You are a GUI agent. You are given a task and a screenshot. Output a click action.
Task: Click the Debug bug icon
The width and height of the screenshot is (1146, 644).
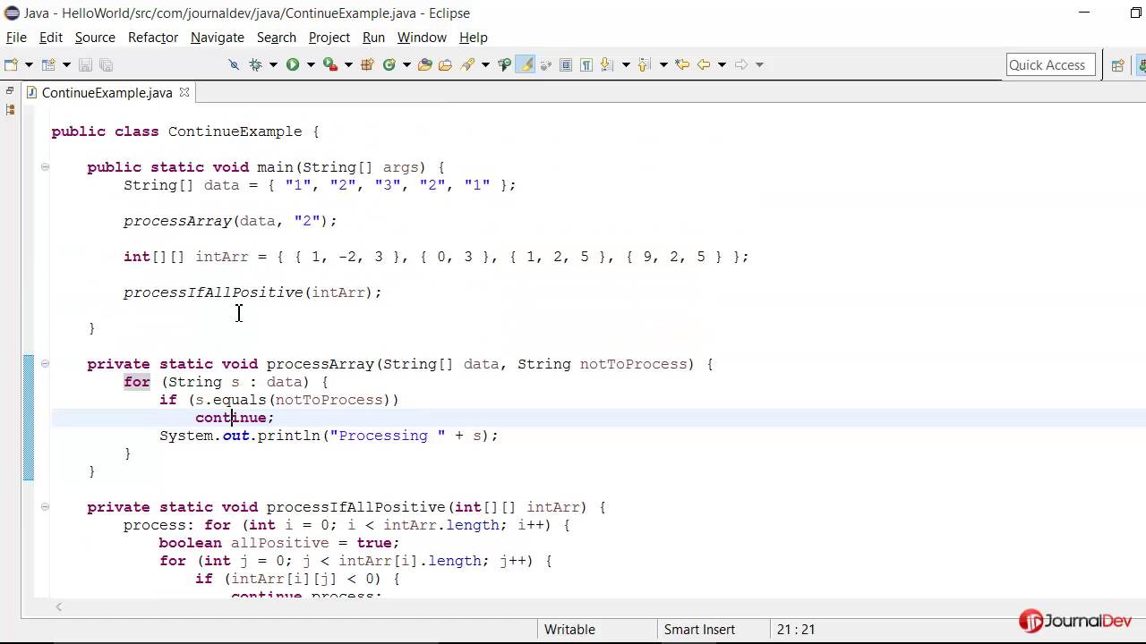tap(255, 64)
